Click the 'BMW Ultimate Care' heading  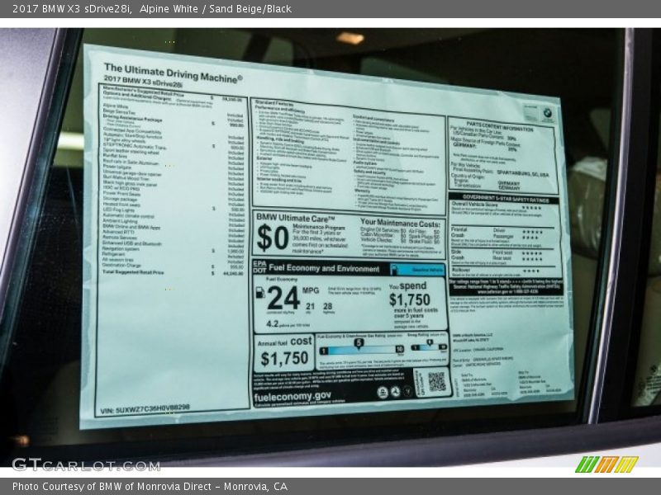click(x=296, y=218)
